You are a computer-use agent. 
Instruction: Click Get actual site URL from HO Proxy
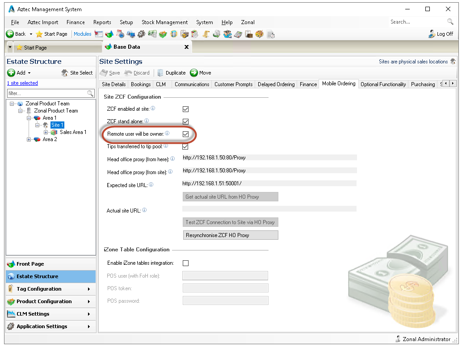click(231, 197)
